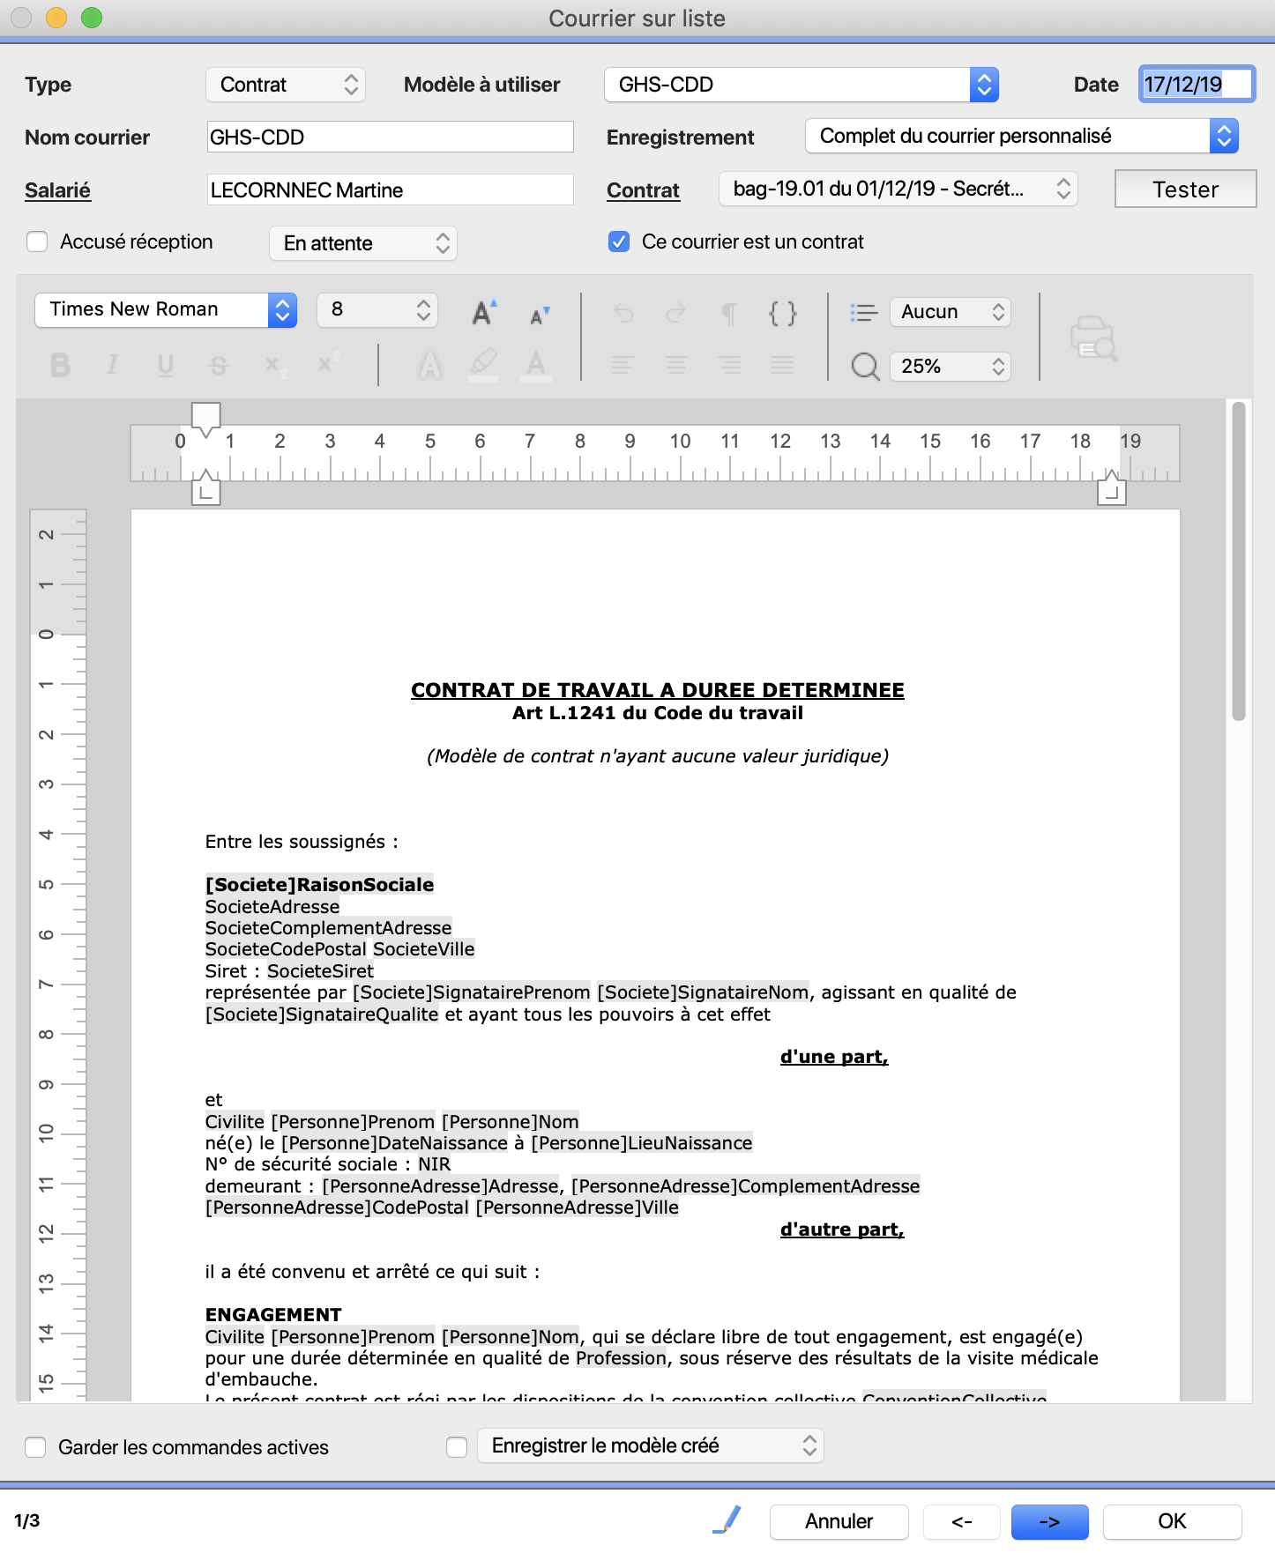Open print preview via the printer icon
Viewport: 1275px width, 1553px height.
pos(1093,338)
